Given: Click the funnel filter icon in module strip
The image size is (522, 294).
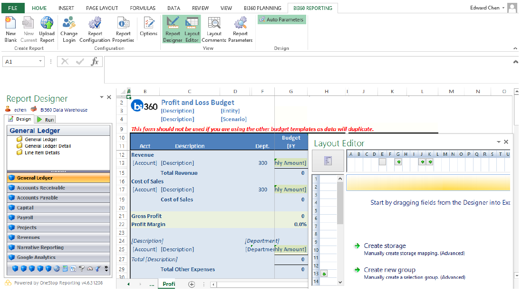Looking at the screenshot, I should (x=82, y=268).
